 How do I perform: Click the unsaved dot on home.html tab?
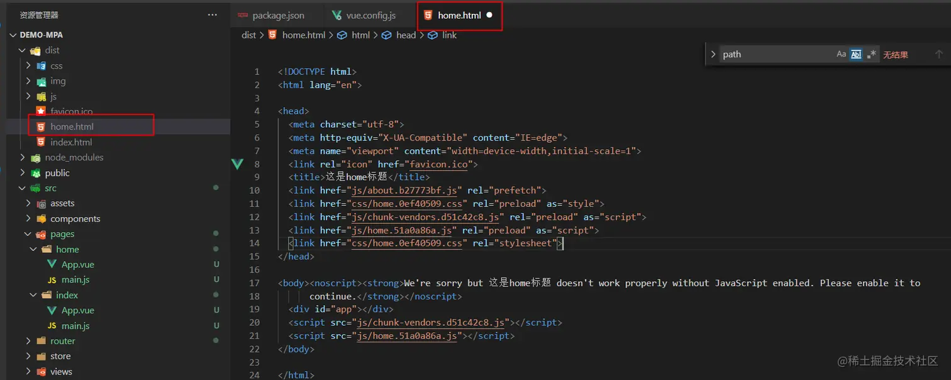click(x=489, y=15)
